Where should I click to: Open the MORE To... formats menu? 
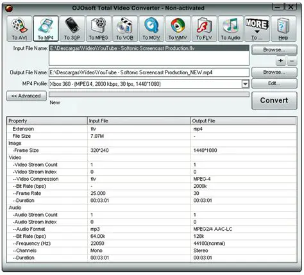tap(257, 28)
